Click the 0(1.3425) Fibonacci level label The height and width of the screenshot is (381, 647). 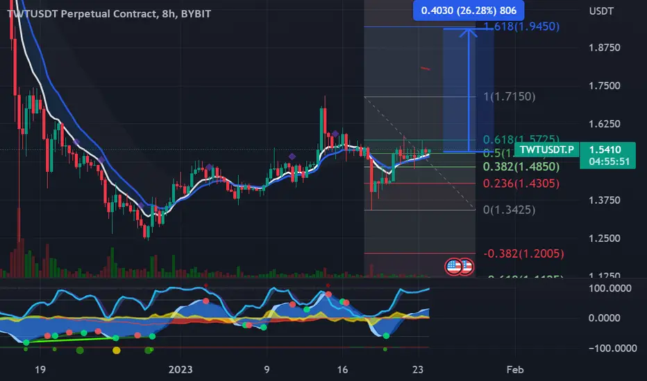tap(509, 210)
